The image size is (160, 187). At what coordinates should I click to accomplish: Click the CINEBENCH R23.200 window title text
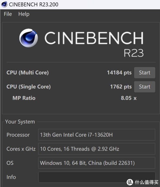pos(34,5)
